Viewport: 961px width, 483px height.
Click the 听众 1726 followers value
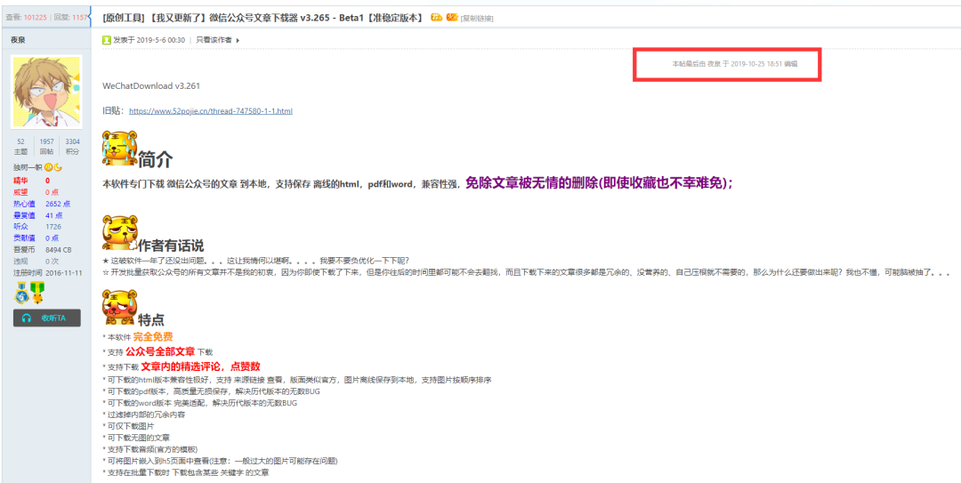coord(53,227)
